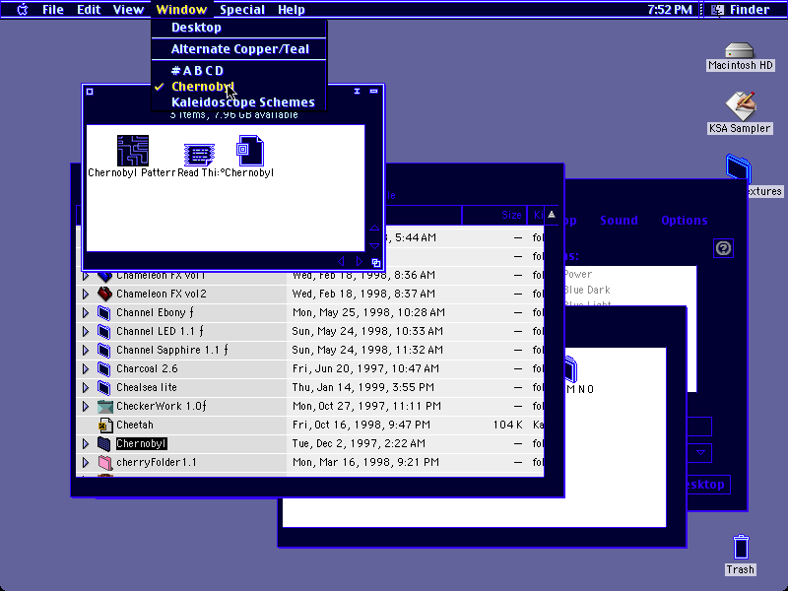Click the Channel Sapphire 1.1 folder icon

104,350
